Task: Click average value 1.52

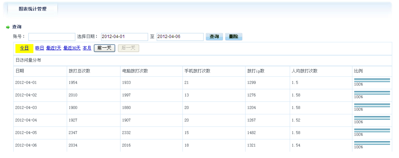Action: (296, 120)
